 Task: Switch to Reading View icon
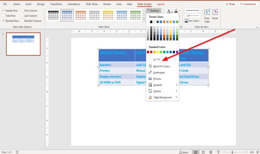[211, 152]
